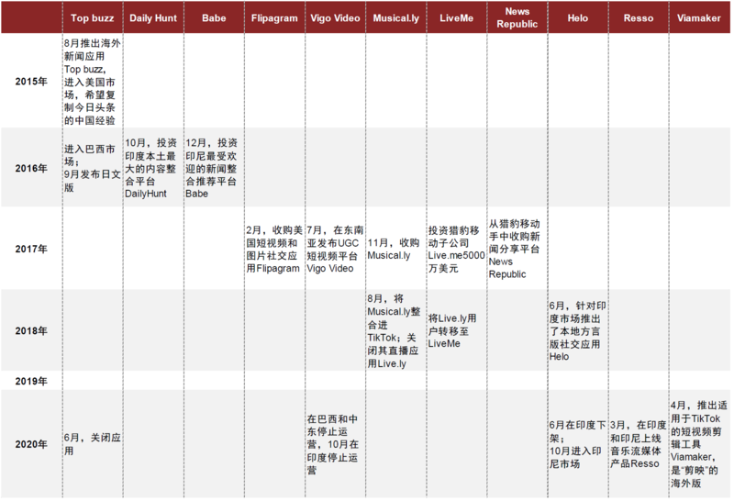The height and width of the screenshot is (501, 734).
Task: Click the Resso column header
Action: click(639, 17)
